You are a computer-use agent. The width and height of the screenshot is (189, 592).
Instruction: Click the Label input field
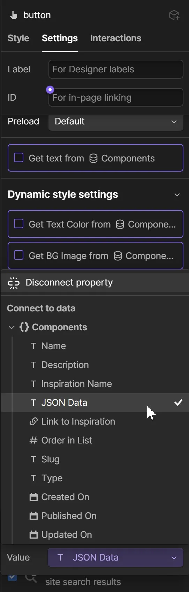pyautogui.click(x=116, y=69)
